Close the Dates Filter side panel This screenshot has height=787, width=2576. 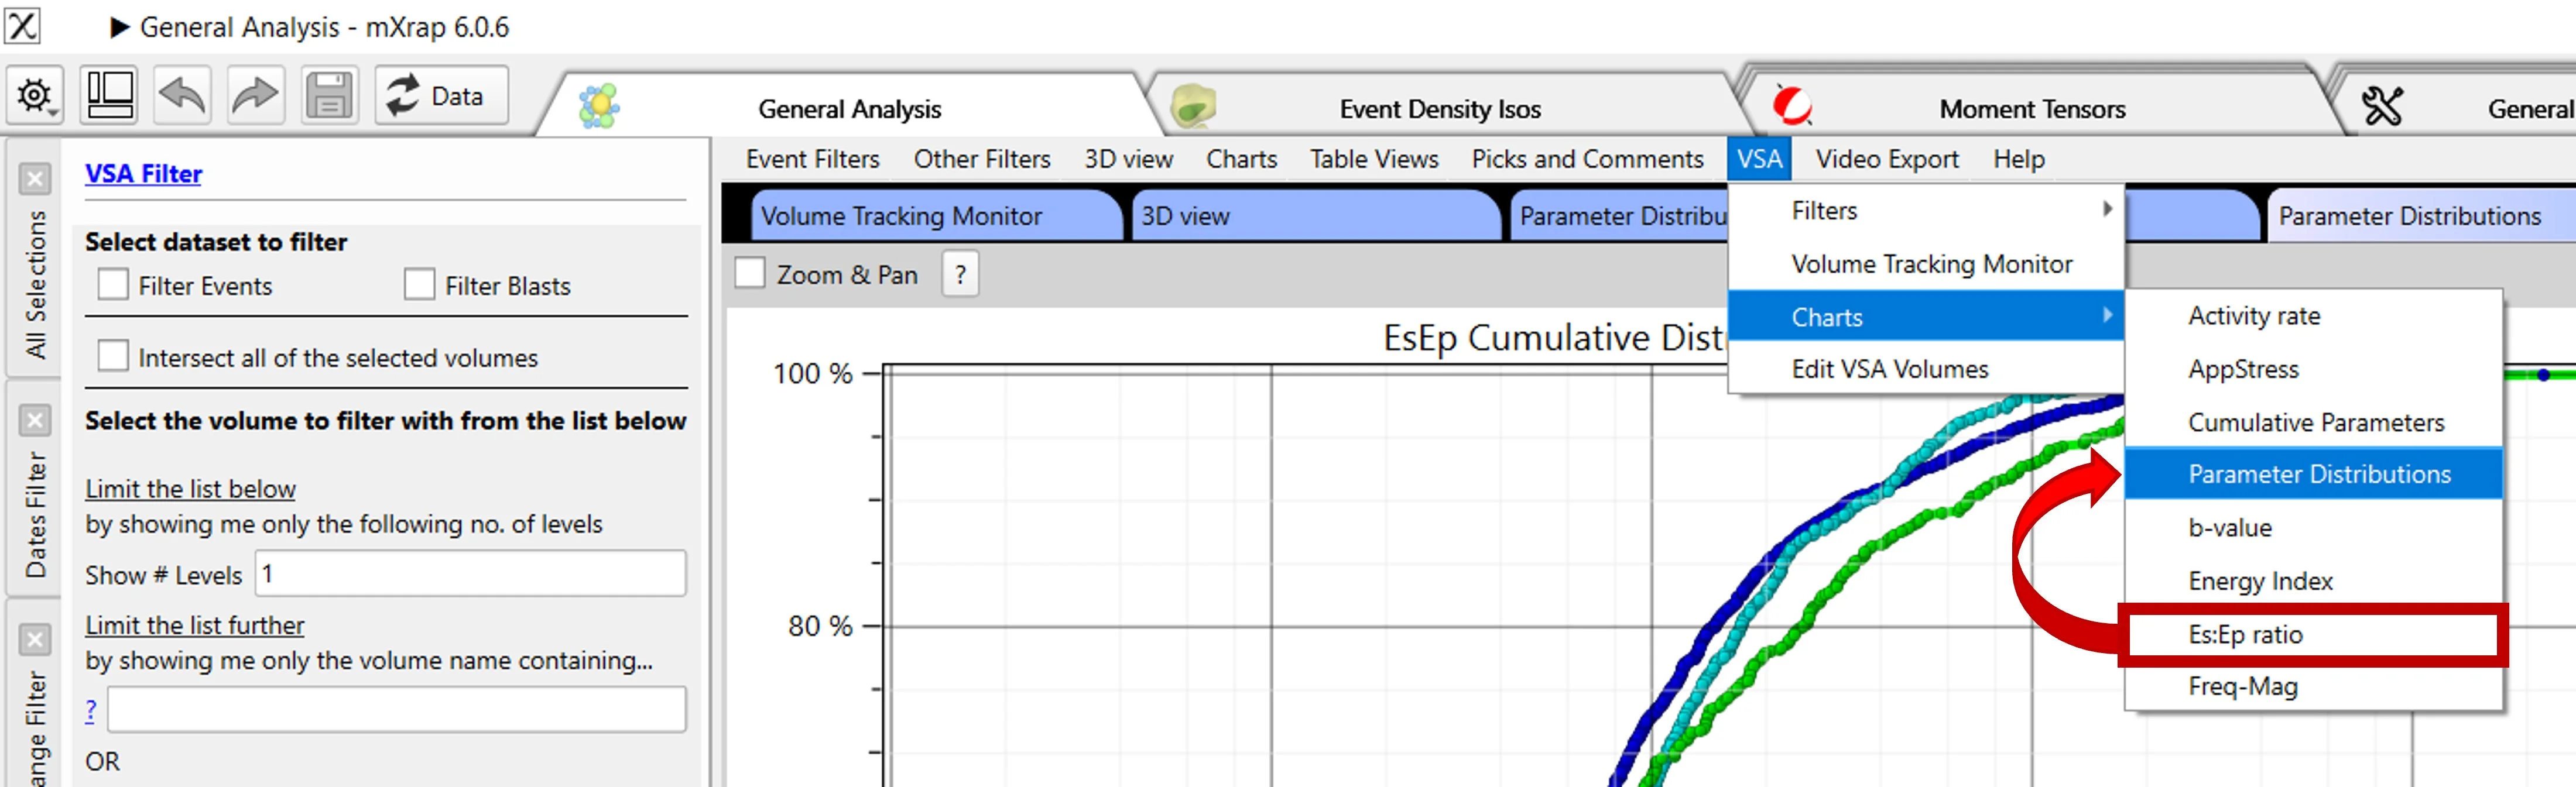tap(35, 420)
